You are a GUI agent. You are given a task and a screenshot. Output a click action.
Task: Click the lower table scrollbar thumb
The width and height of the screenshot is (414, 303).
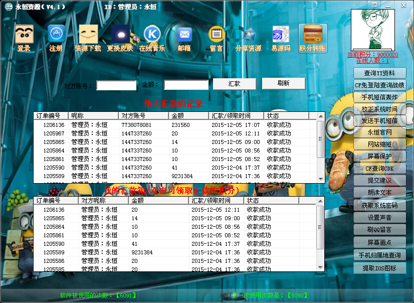(320, 227)
